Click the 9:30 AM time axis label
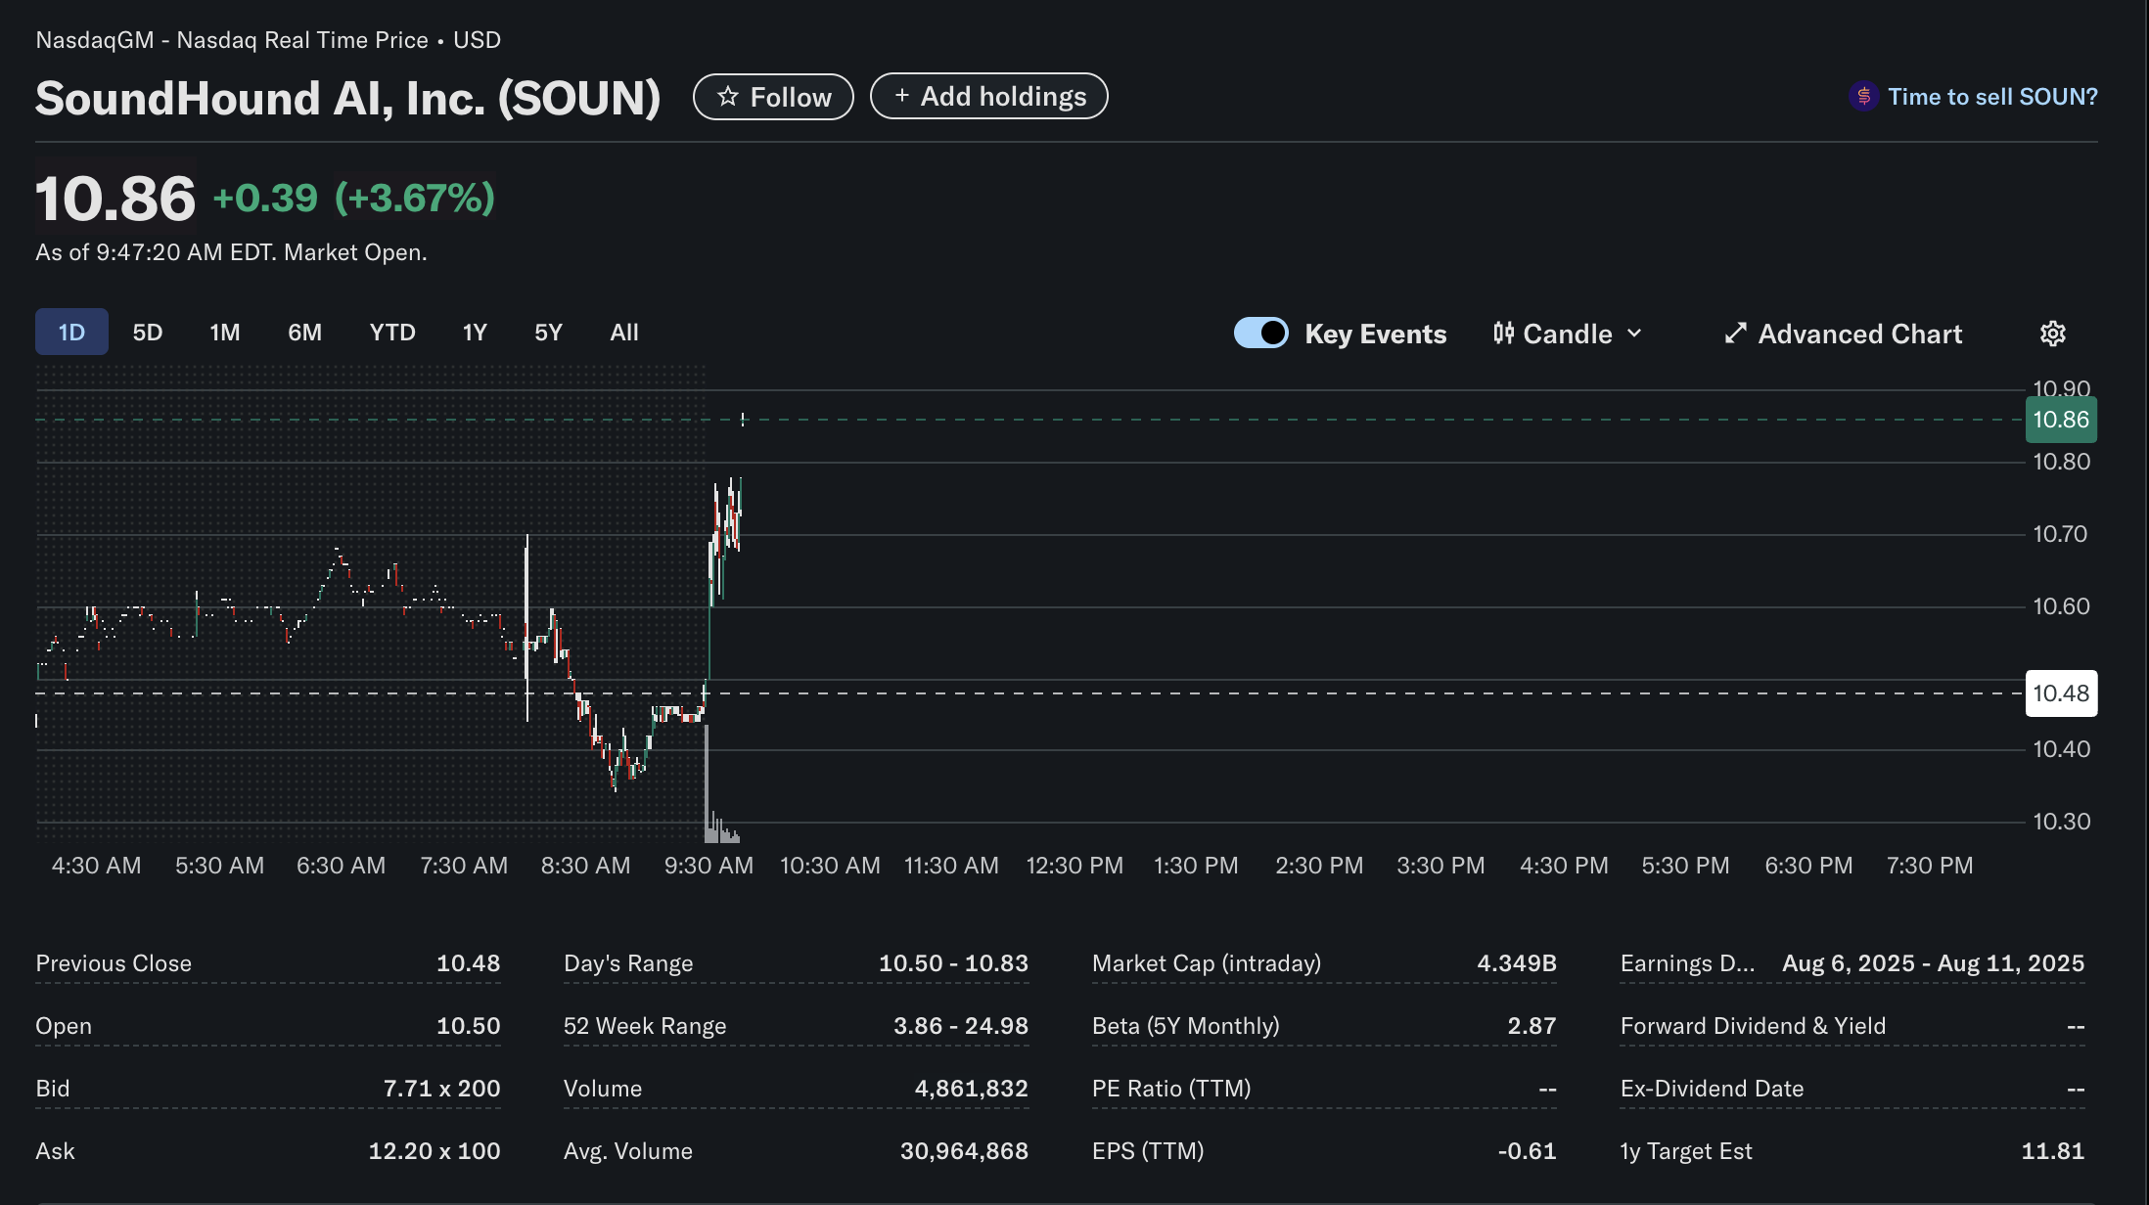 coord(709,866)
